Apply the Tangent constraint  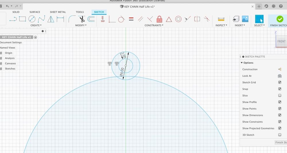tap(121, 19)
